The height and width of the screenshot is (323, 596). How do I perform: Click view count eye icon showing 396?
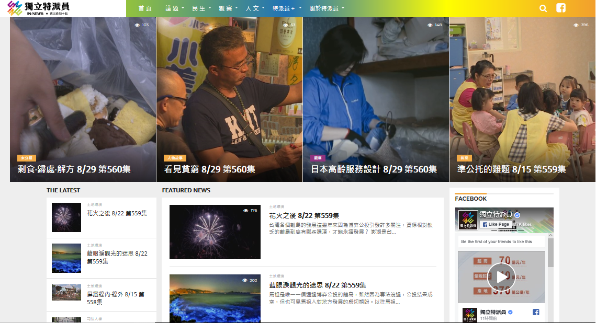click(576, 25)
